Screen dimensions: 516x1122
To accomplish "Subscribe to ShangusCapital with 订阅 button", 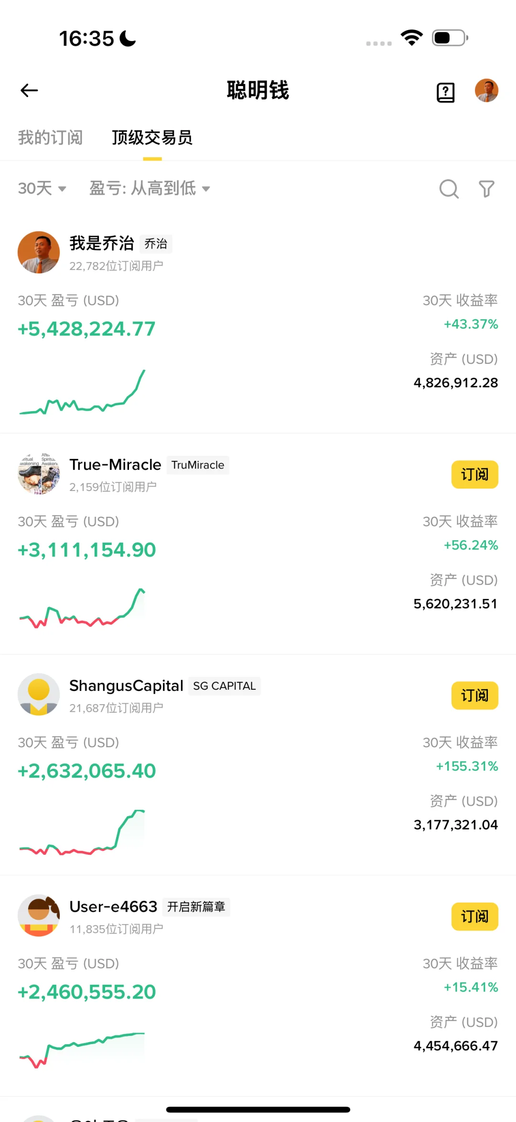I will pos(474,696).
